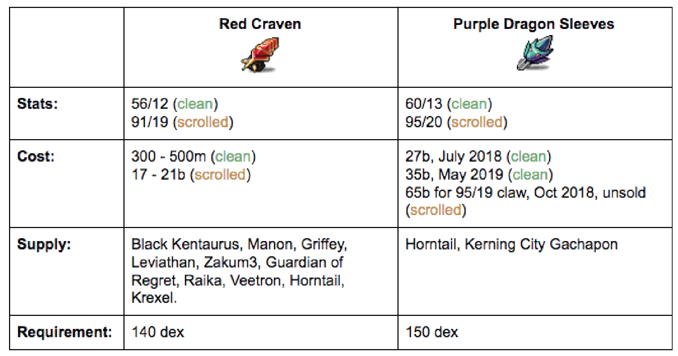Click the Red Craven column header
678x356 pixels.
coord(260,24)
